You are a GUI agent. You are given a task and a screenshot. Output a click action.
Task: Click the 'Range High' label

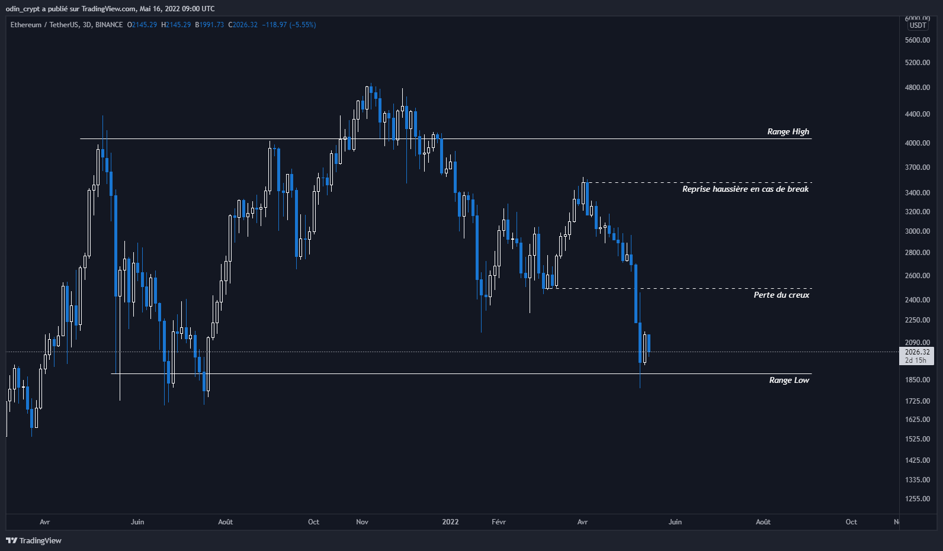pyautogui.click(x=788, y=131)
